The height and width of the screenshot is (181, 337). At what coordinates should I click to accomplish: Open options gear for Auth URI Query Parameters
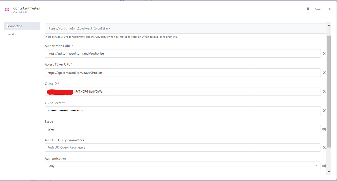[x=324, y=148]
